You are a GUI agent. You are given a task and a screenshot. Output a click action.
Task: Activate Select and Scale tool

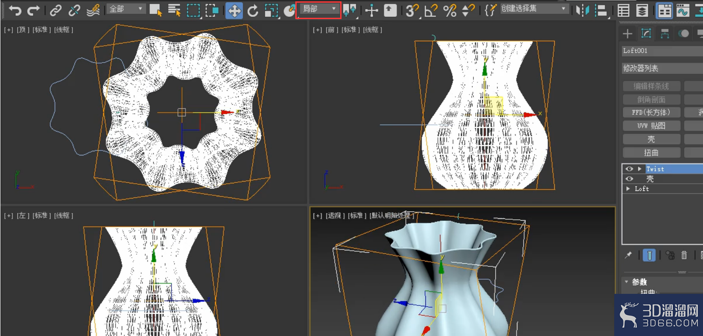[271, 10]
